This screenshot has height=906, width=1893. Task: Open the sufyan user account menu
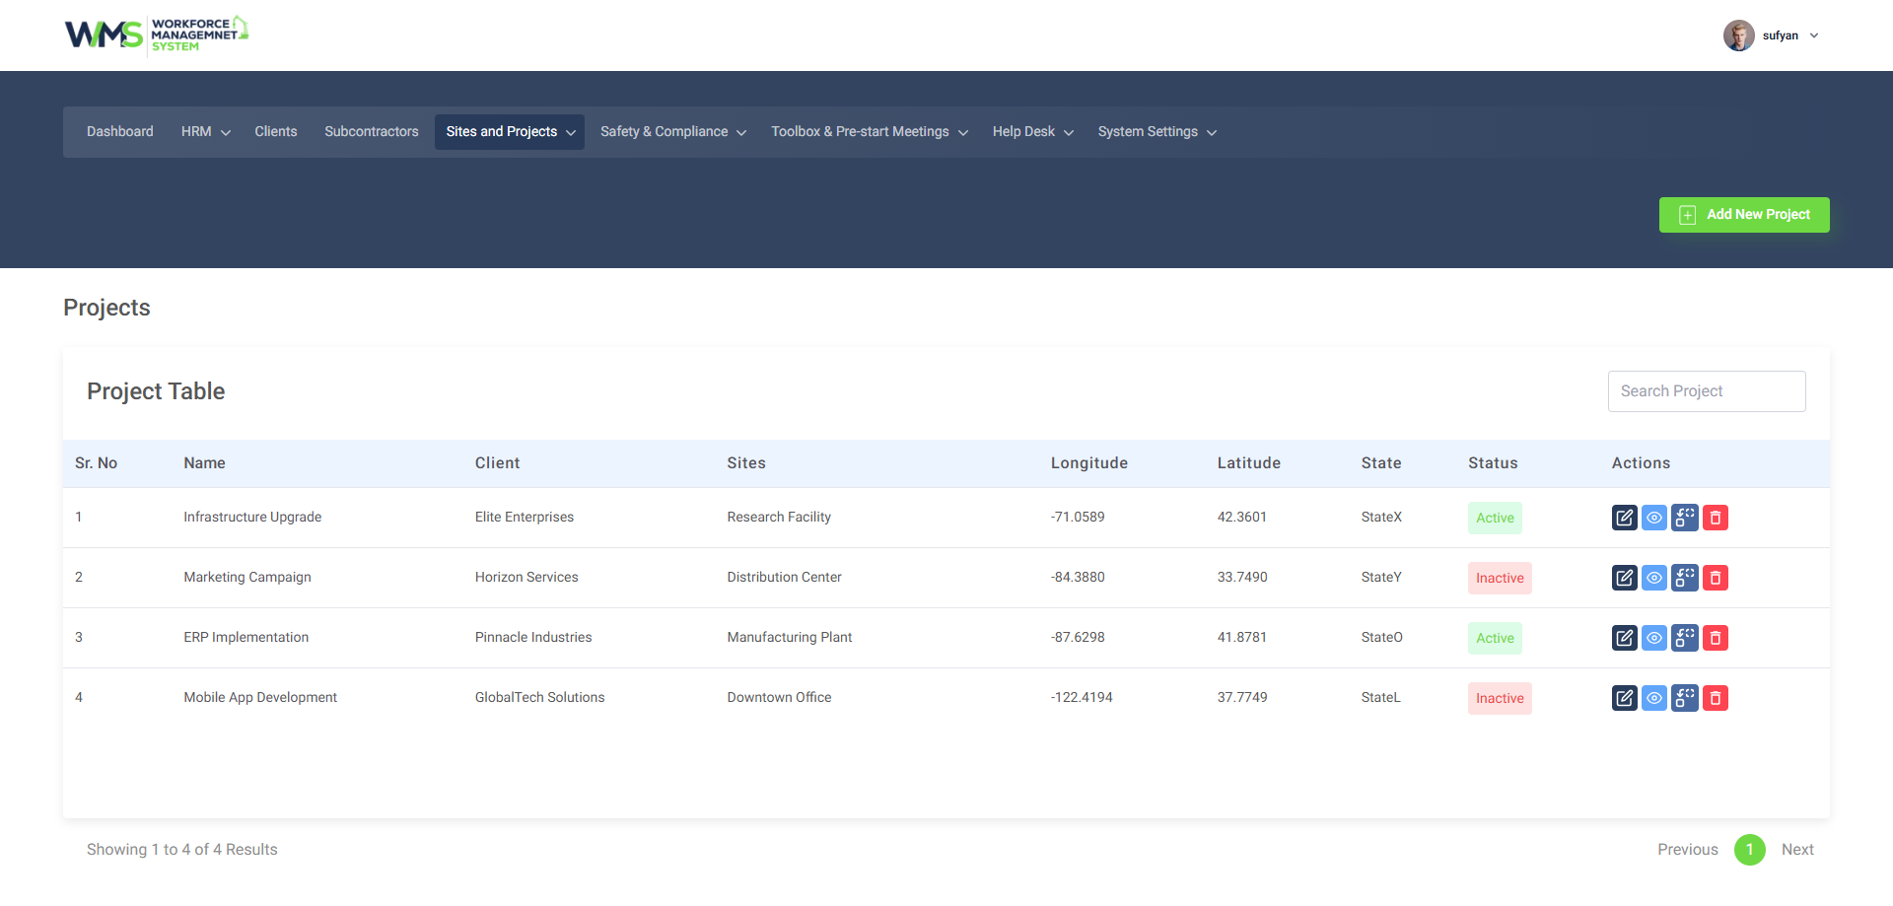click(1772, 35)
